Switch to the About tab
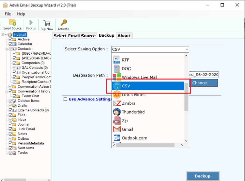 (x=124, y=36)
